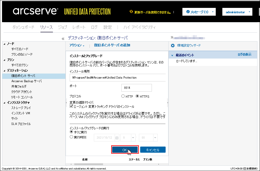Image resolution: width=260 pixels, height=171 pixels.
Task: Select プランのないノード in the tree
Action: [22, 54]
